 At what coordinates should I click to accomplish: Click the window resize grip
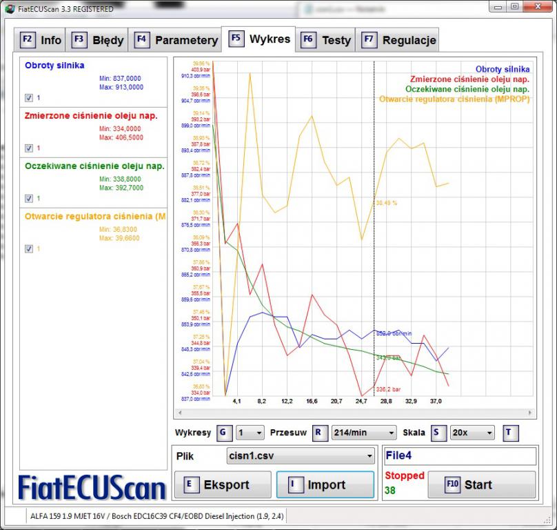coord(547,520)
